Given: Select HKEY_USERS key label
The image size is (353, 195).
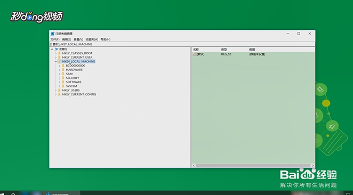Looking at the screenshot, I should 71,90.
